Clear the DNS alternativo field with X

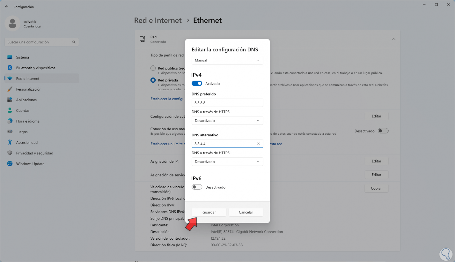pos(258,144)
